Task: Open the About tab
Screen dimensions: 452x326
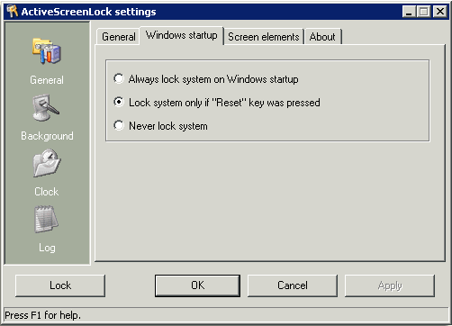Action: pos(322,37)
